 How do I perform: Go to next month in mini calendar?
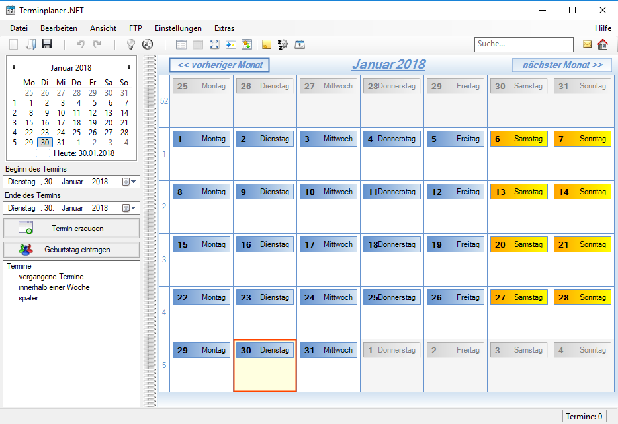coord(129,67)
